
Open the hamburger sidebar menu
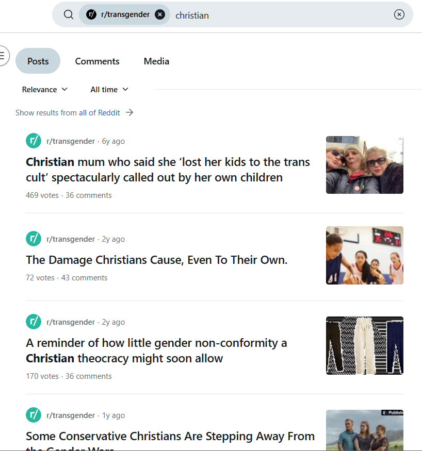coord(3,55)
